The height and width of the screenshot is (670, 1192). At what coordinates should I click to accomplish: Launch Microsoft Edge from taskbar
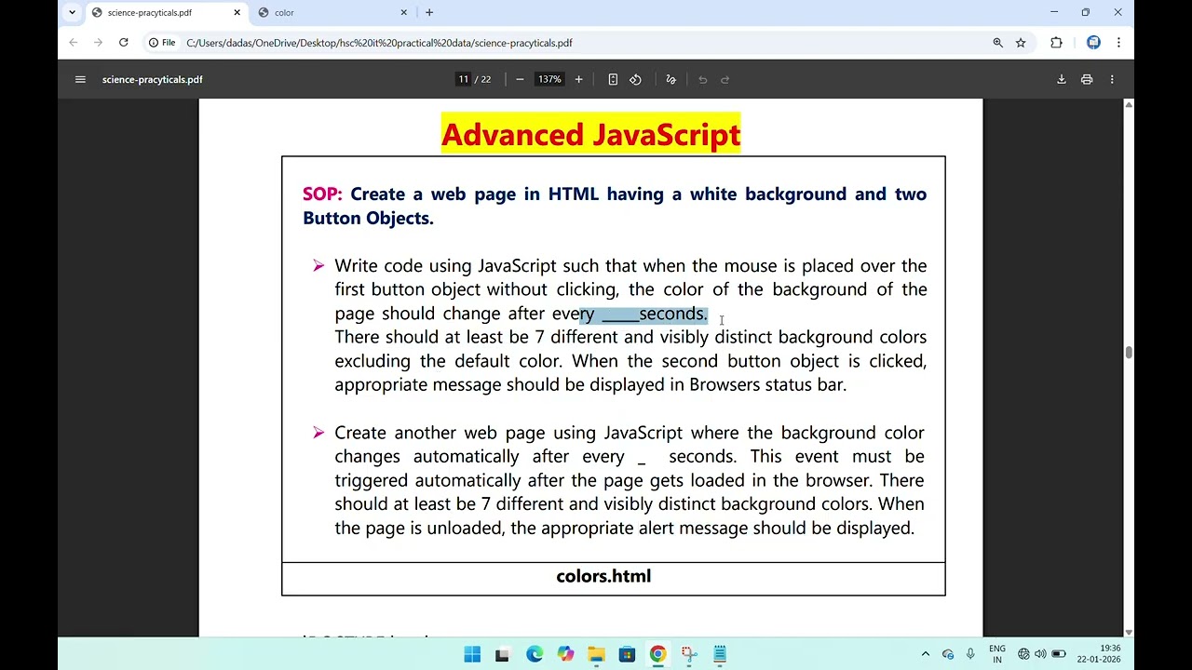point(535,654)
